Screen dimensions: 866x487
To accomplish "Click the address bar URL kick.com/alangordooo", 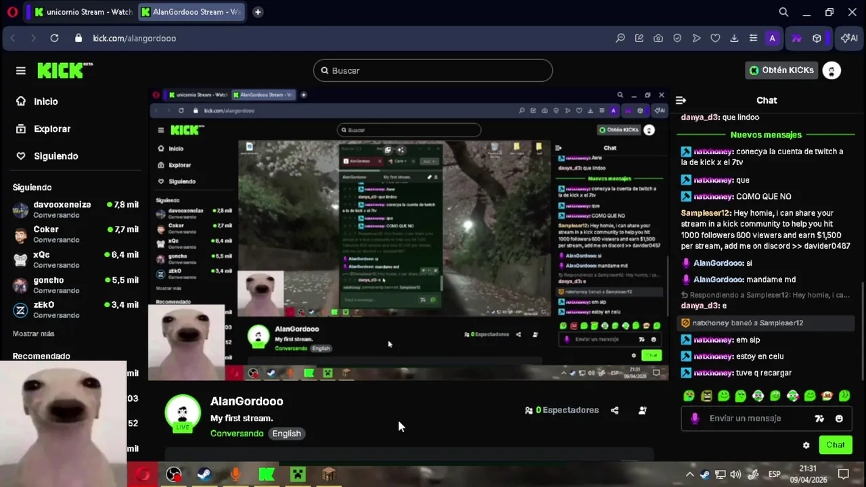I will (135, 39).
